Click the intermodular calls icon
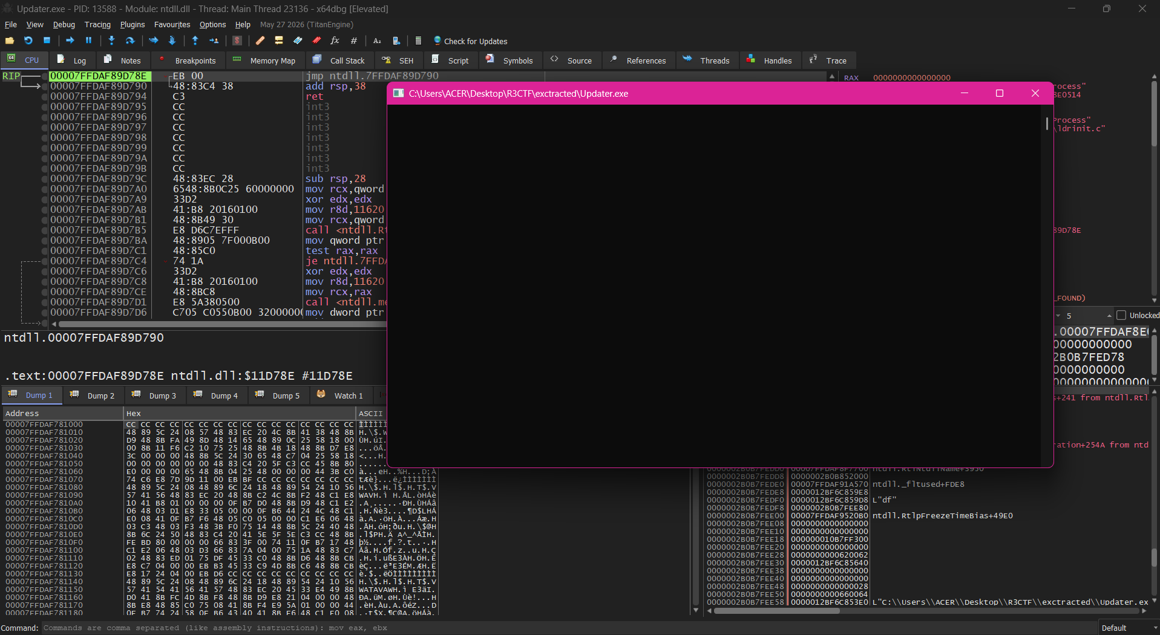Image resolution: width=1160 pixels, height=635 pixels. click(396, 41)
